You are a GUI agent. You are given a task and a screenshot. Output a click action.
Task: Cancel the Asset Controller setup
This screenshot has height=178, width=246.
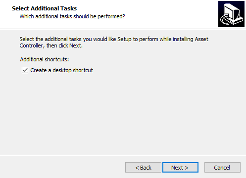[222, 168]
